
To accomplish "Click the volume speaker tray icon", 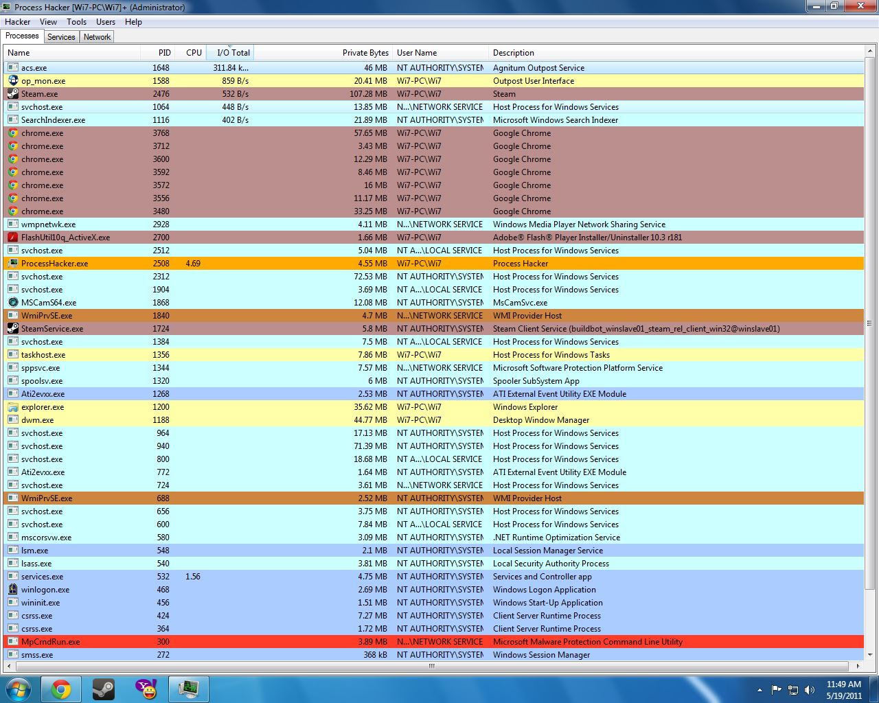I will pyautogui.click(x=810, y=689).
